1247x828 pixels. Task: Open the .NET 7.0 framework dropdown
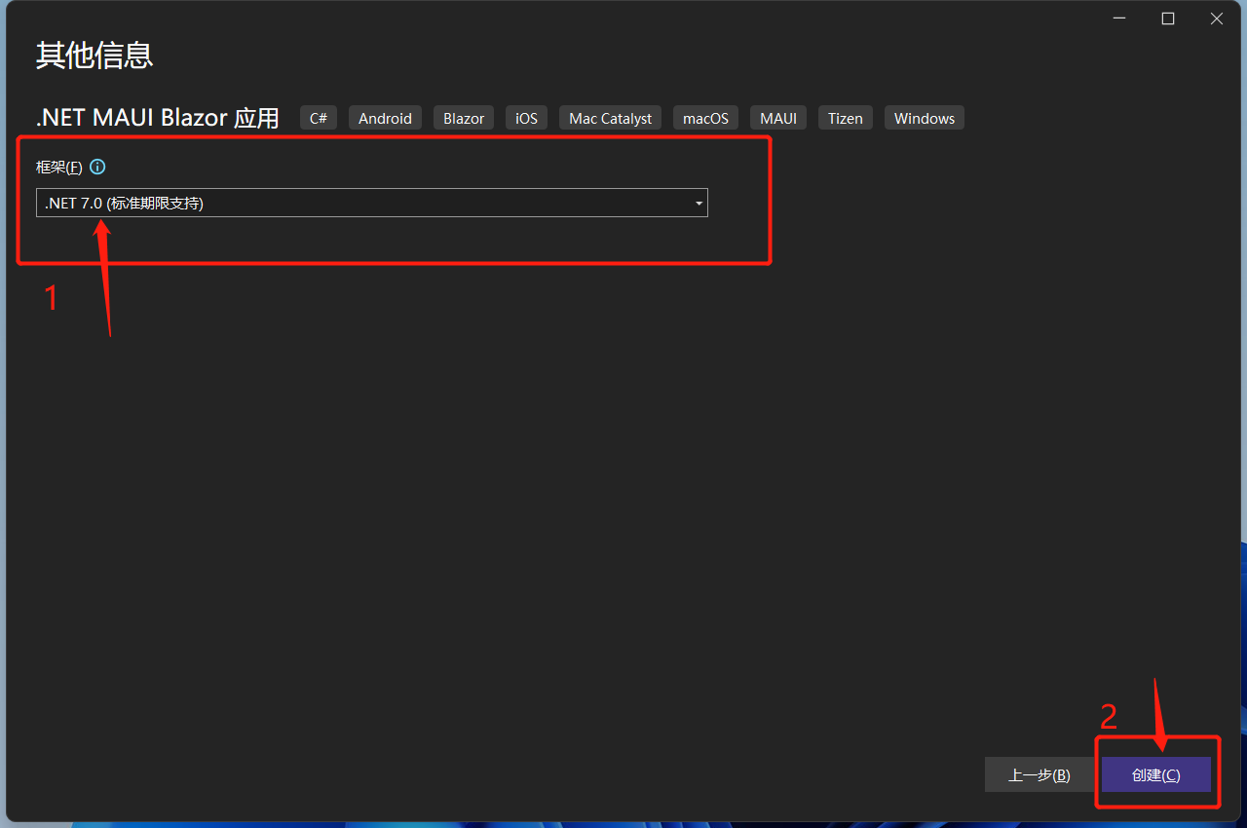(371, 203)
